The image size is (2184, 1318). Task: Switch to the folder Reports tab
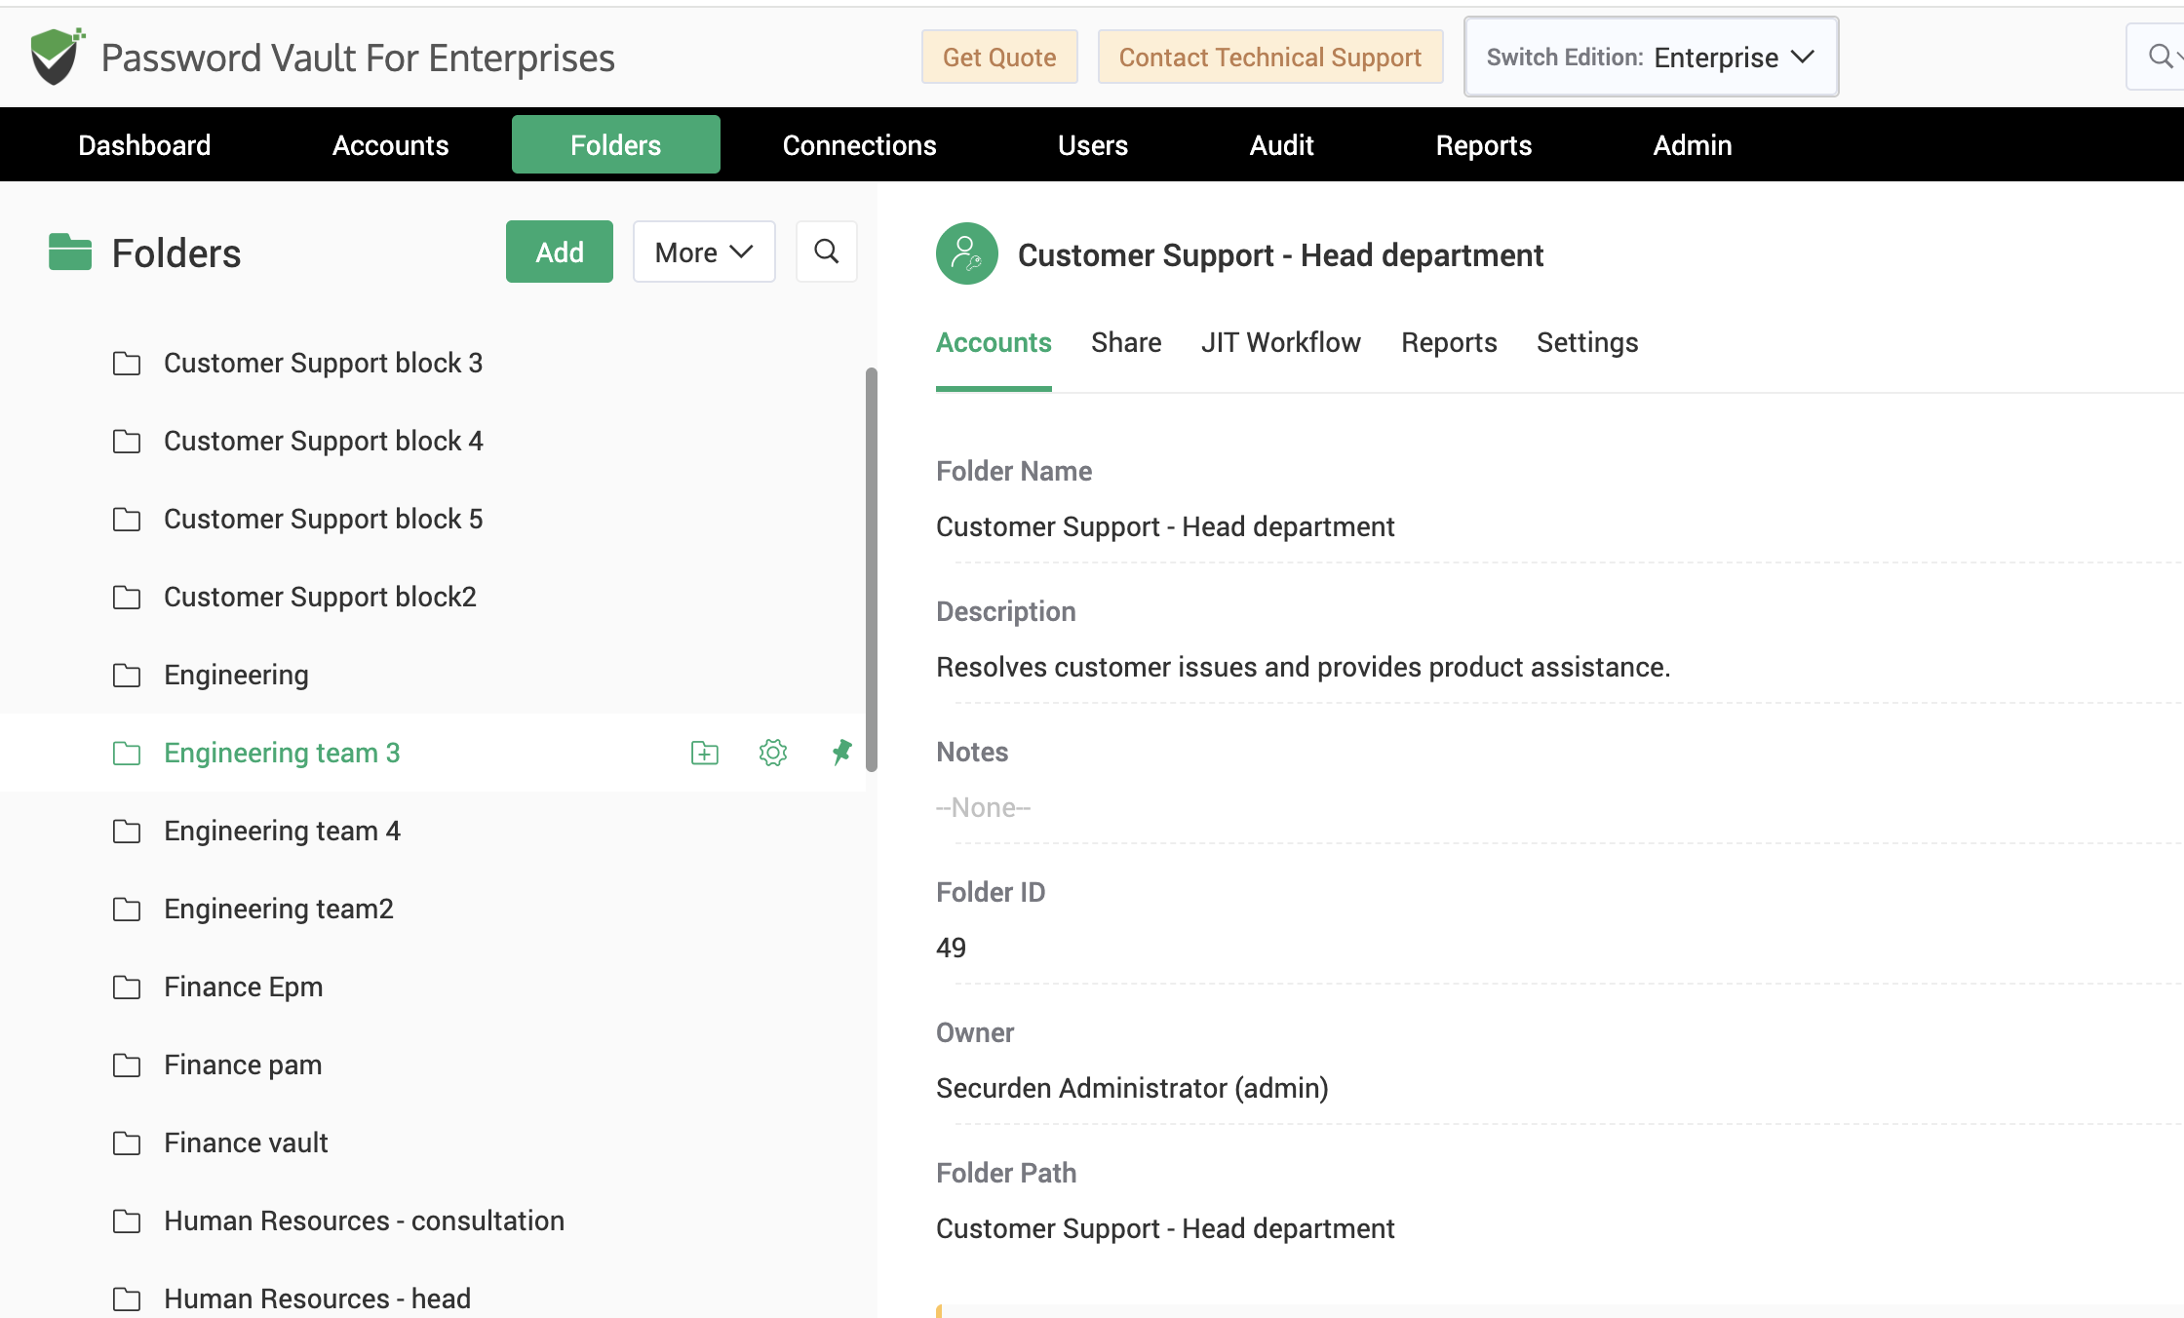point(1449,343)
